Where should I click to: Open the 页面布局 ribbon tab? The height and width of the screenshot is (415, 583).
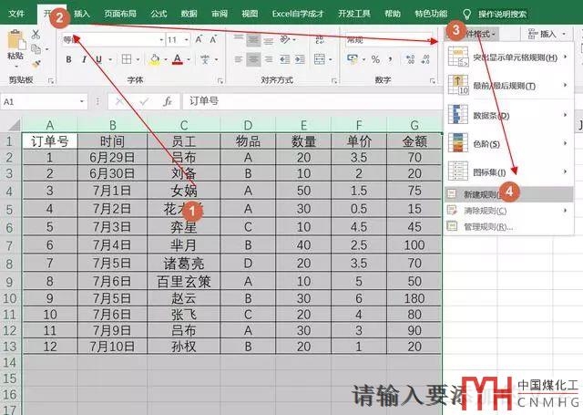122,14
